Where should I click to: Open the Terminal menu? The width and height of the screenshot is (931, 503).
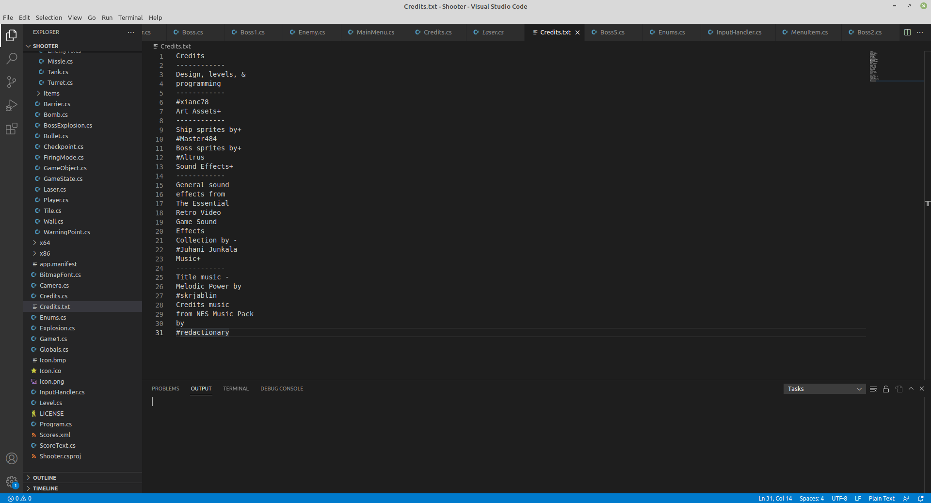click(x=130, y=17)
